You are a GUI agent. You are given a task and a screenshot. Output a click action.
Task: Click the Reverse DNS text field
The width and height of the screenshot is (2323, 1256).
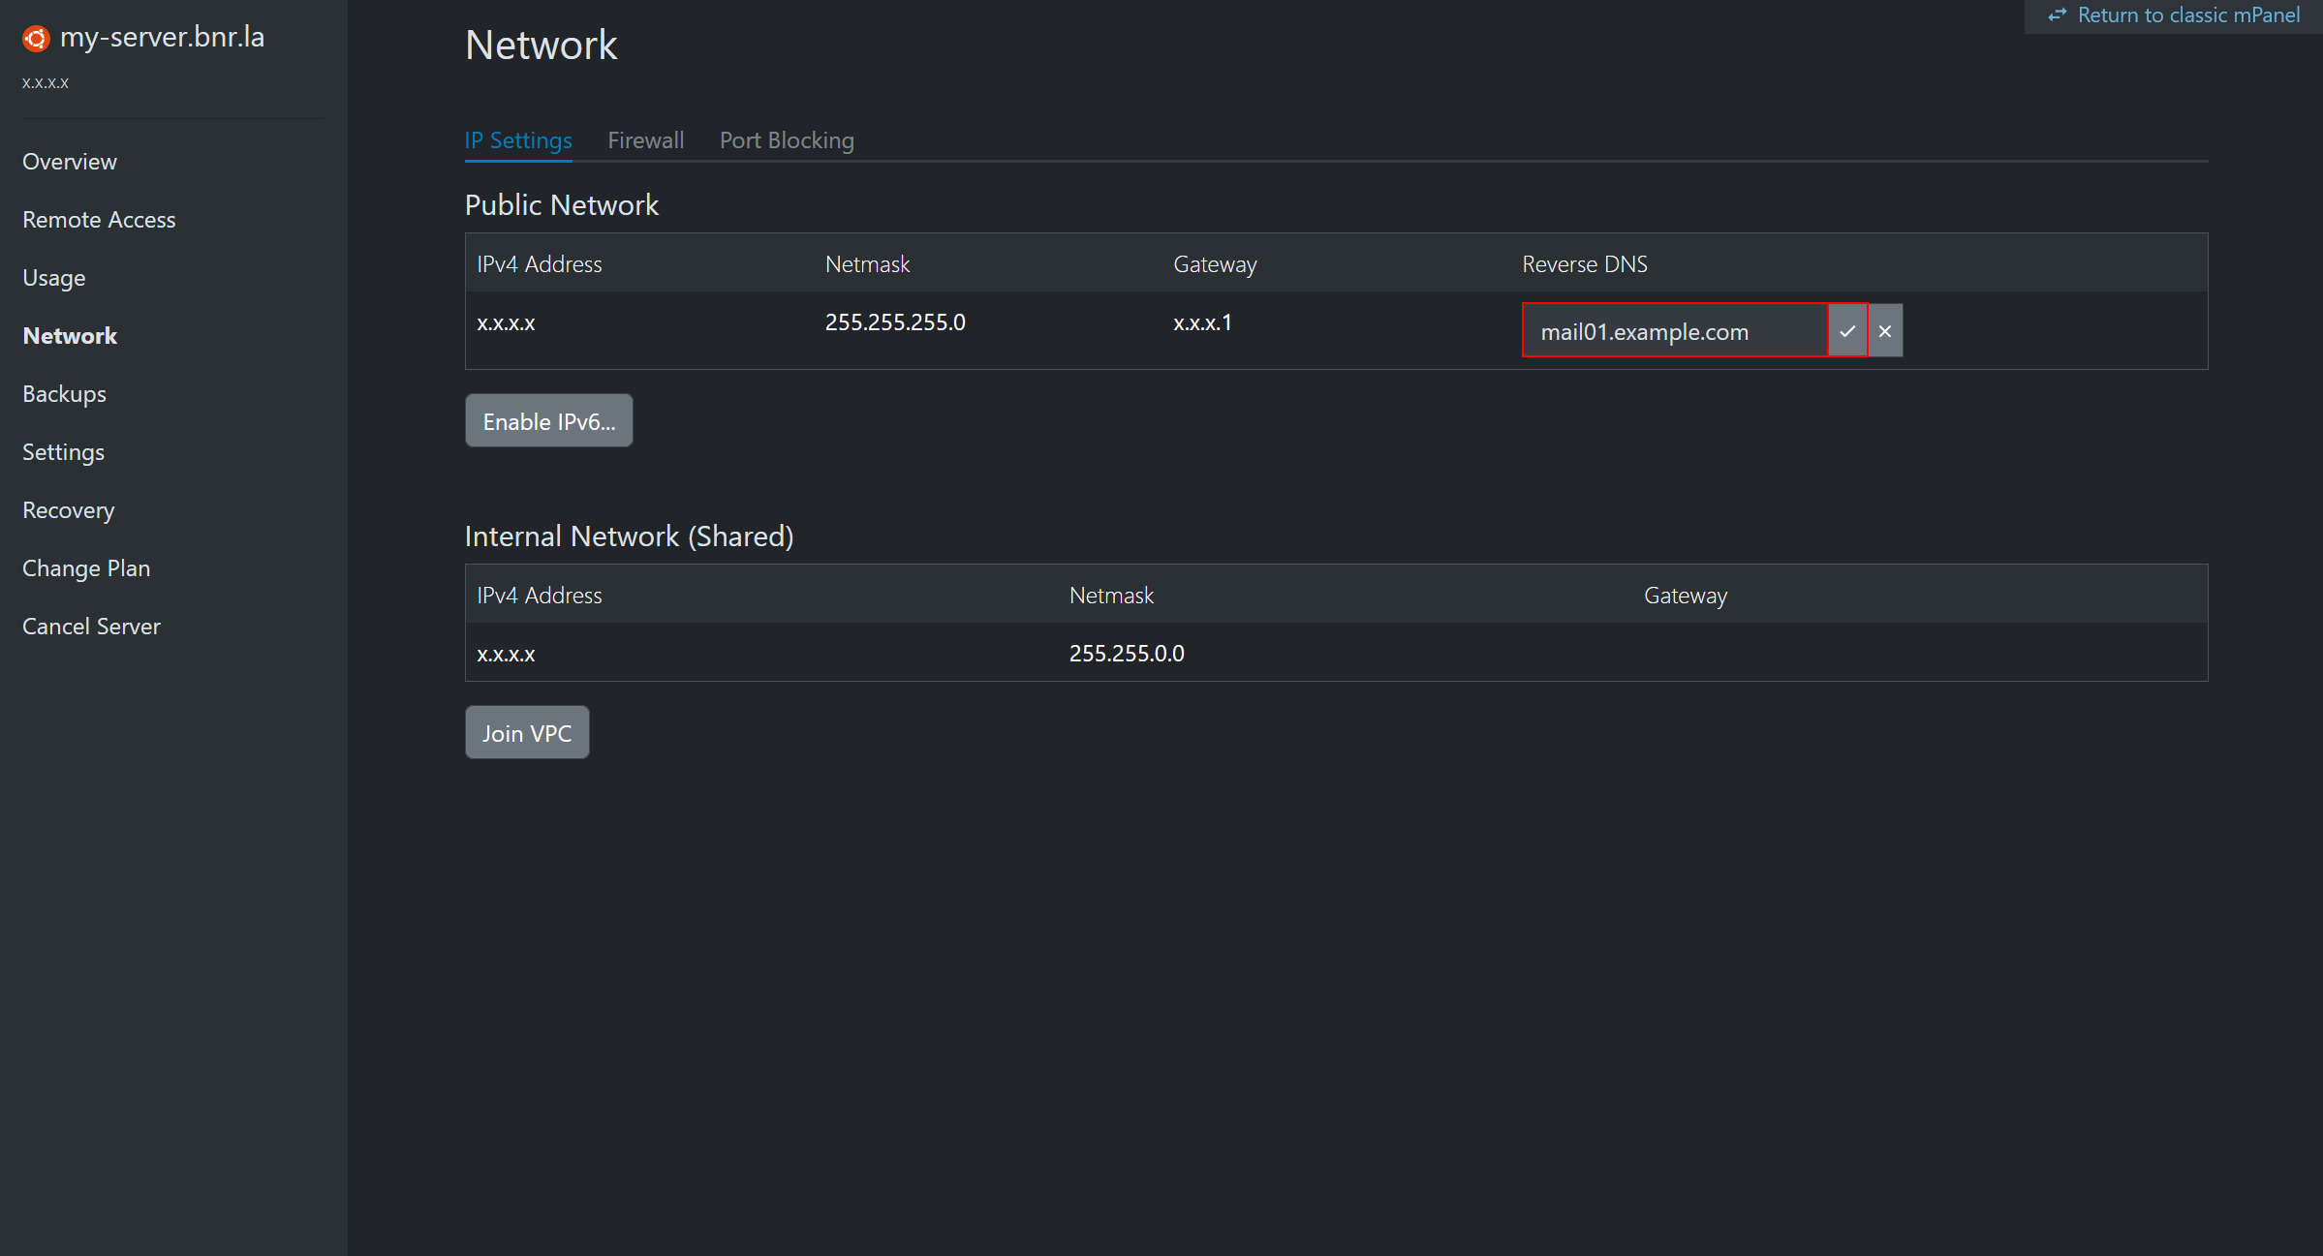(1674, 331)
